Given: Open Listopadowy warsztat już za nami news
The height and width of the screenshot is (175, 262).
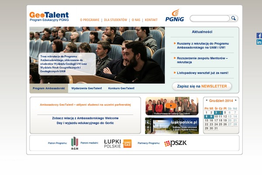Looking at the screenshot, I should pyautogui.click(x=203, y=73).
